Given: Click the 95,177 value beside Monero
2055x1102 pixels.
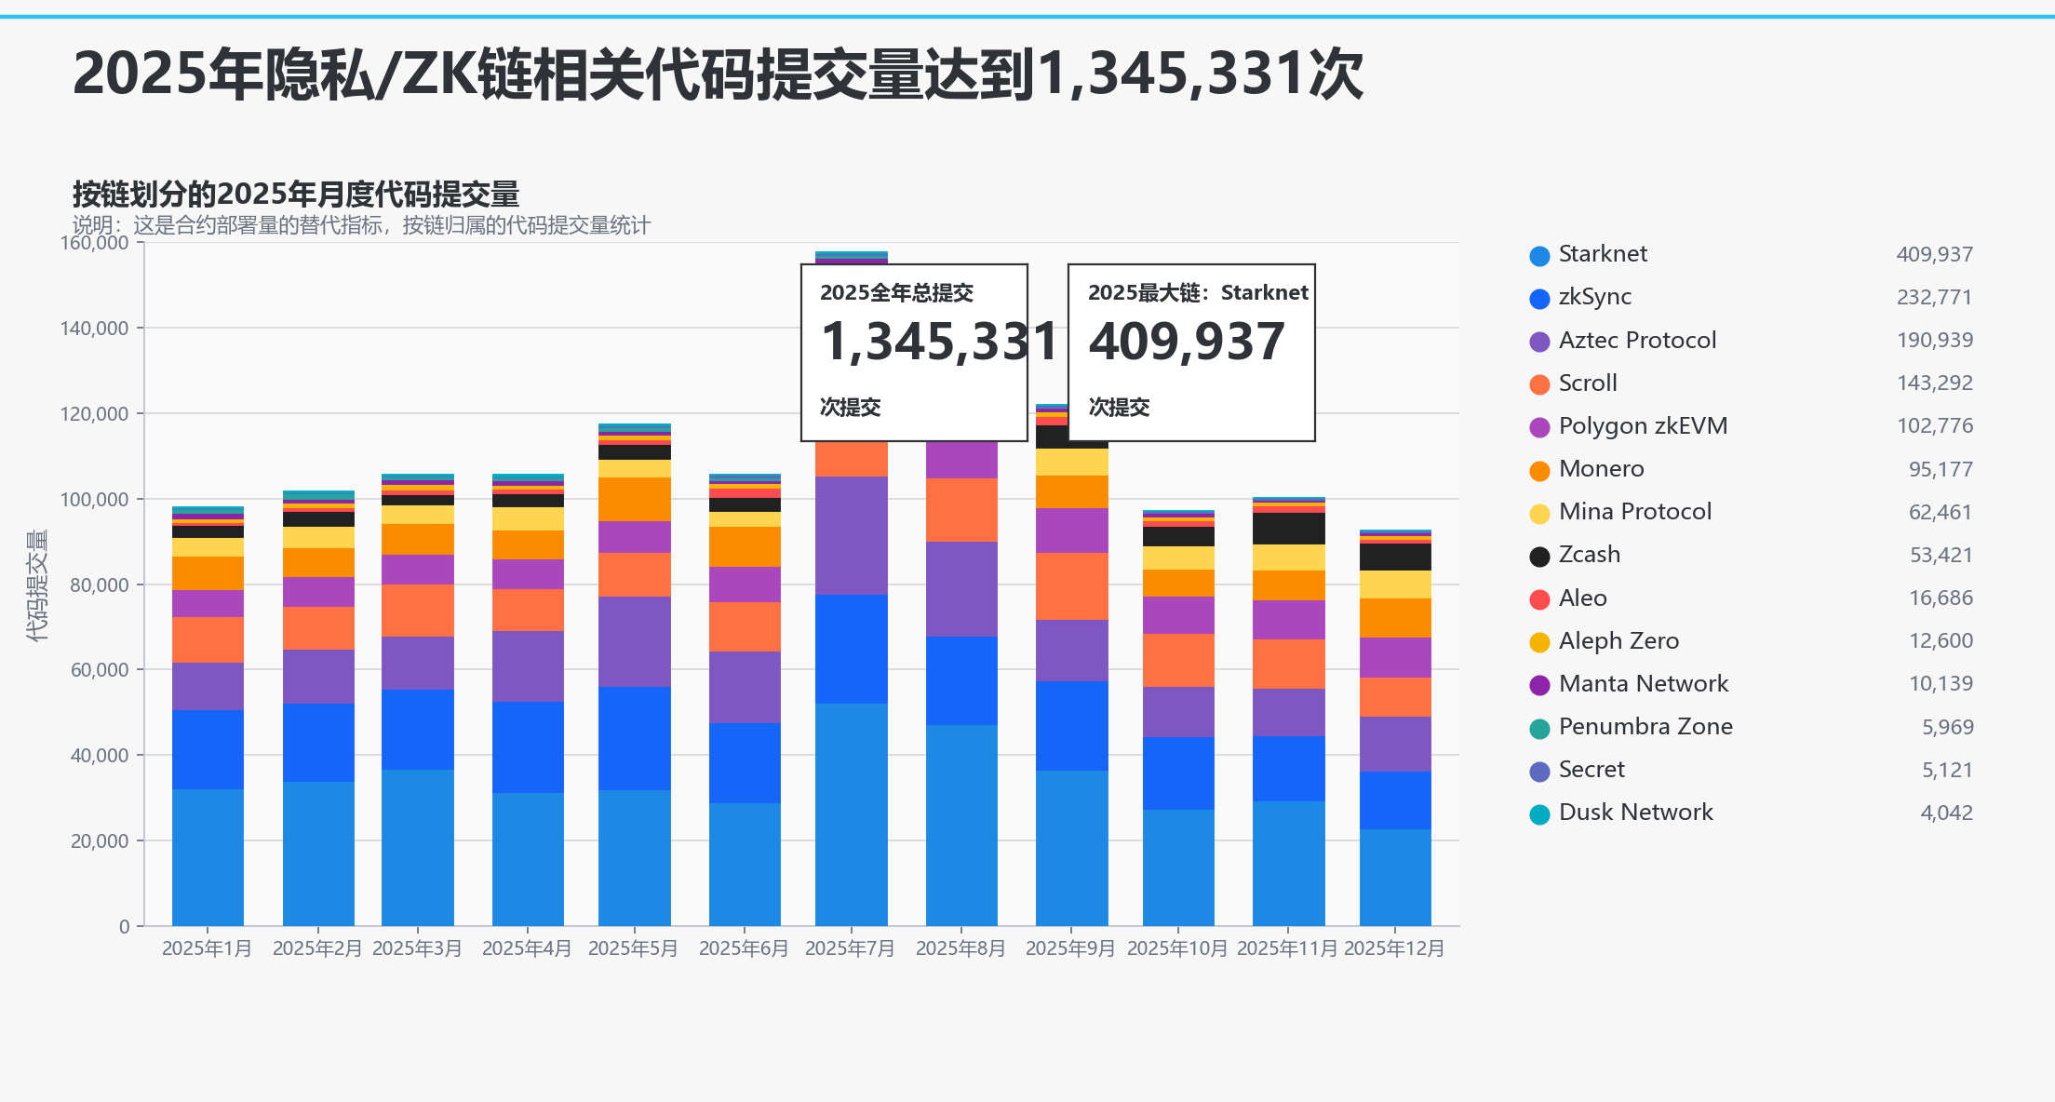Looking at the screenshot, I should pos(1941,469).
